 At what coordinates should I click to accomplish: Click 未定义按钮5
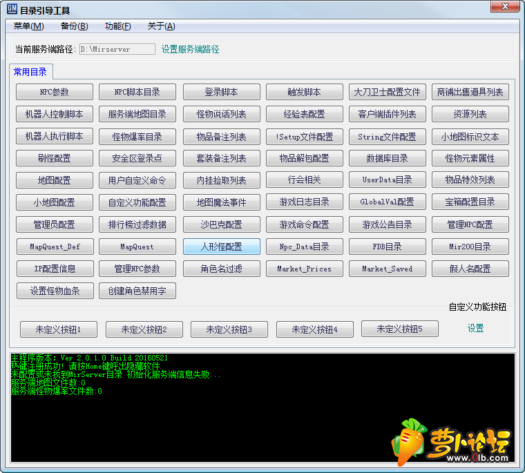[400, 329]
